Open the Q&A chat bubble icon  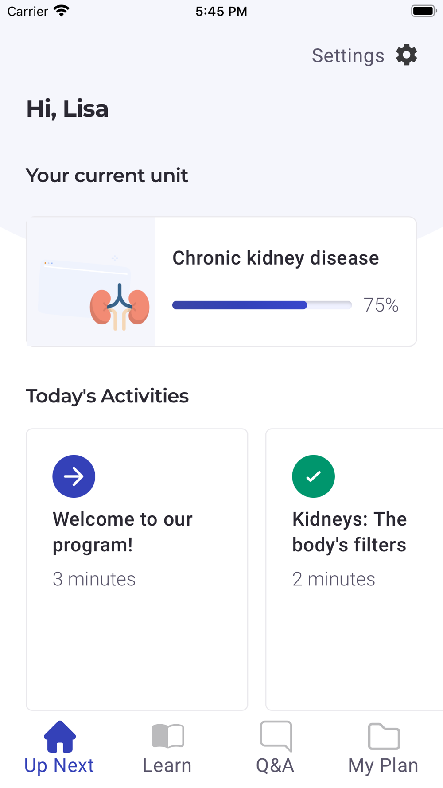tap(276, 736)
